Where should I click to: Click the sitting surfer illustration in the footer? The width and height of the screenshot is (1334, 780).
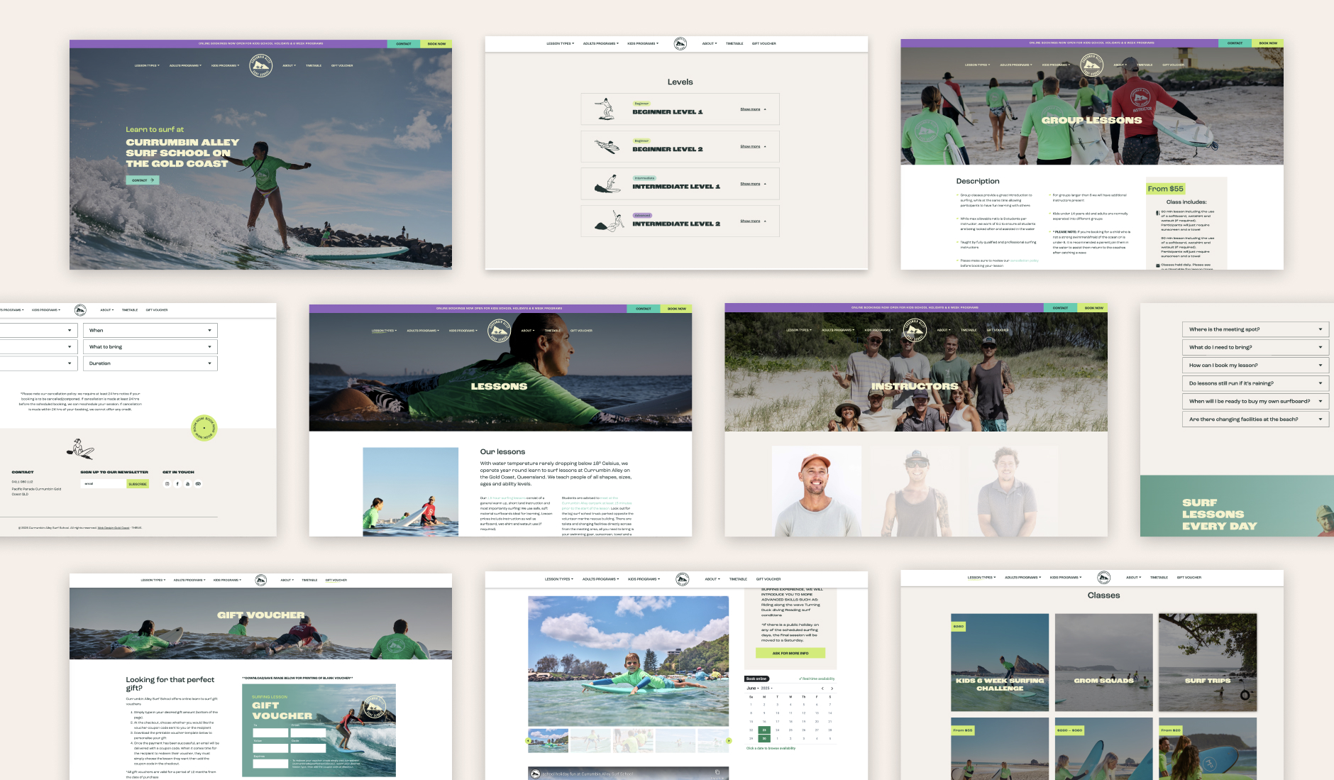pyautogui.click(x=80, y=449)
